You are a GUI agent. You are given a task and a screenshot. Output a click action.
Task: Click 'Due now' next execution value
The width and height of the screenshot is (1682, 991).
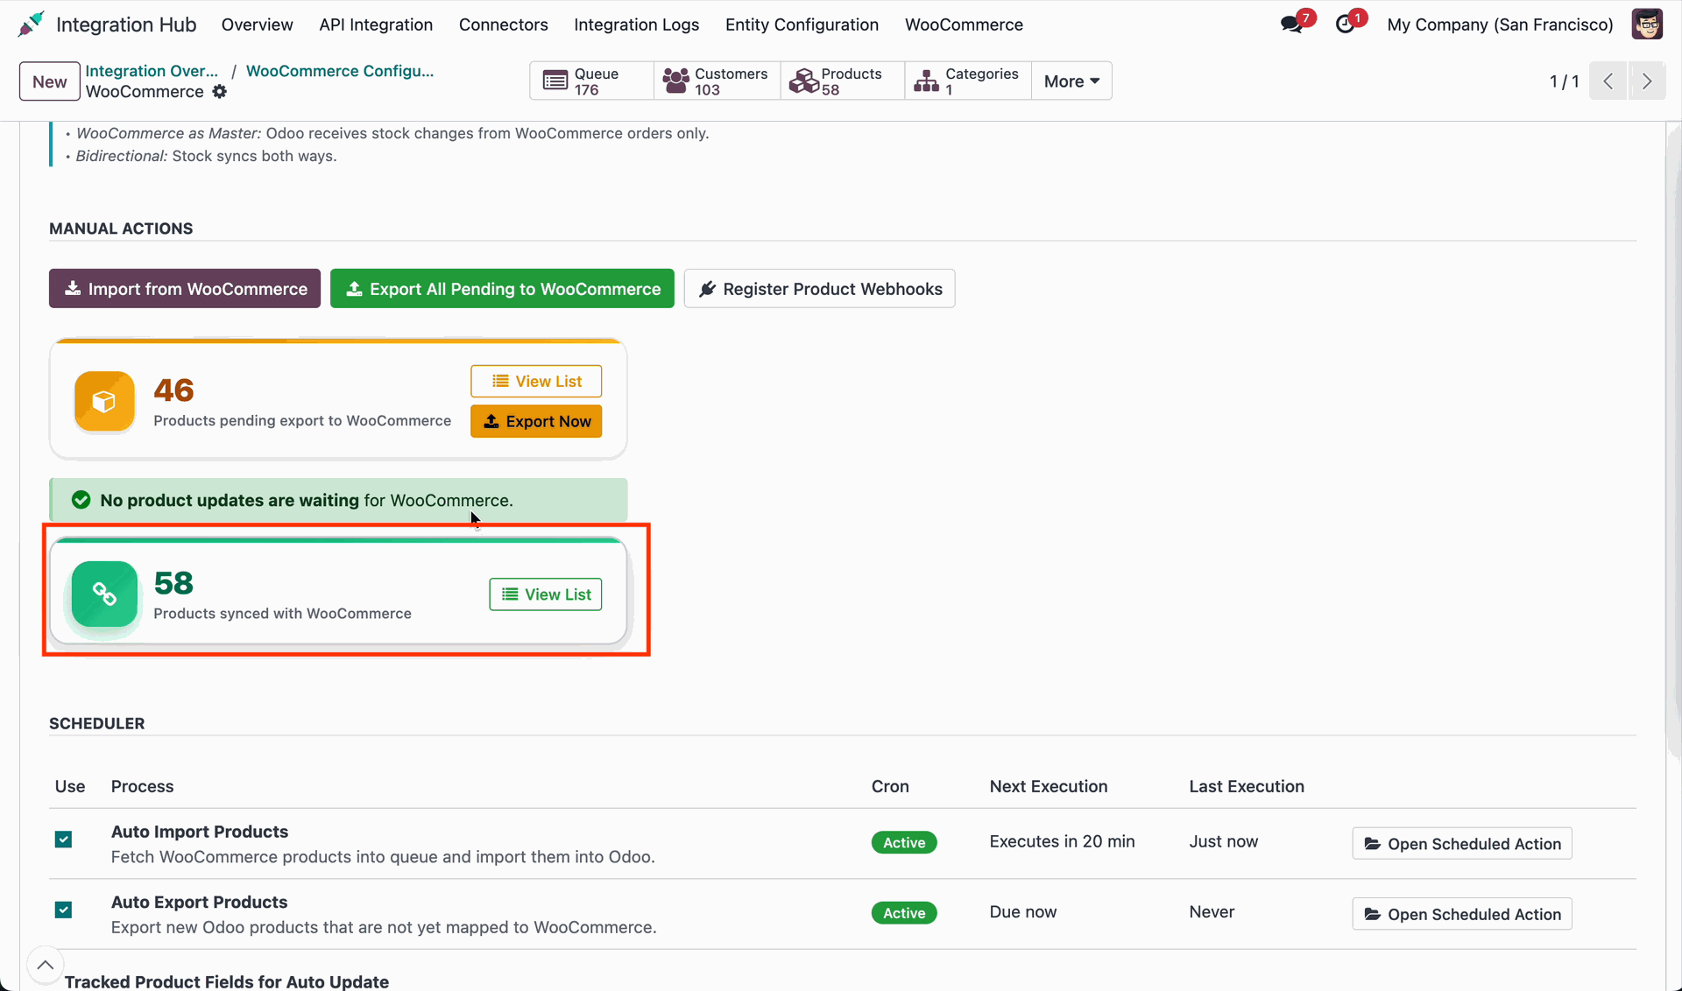pos(1023,912)
